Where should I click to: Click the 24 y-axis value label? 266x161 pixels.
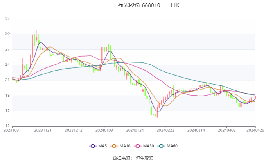tap(7, 65)
